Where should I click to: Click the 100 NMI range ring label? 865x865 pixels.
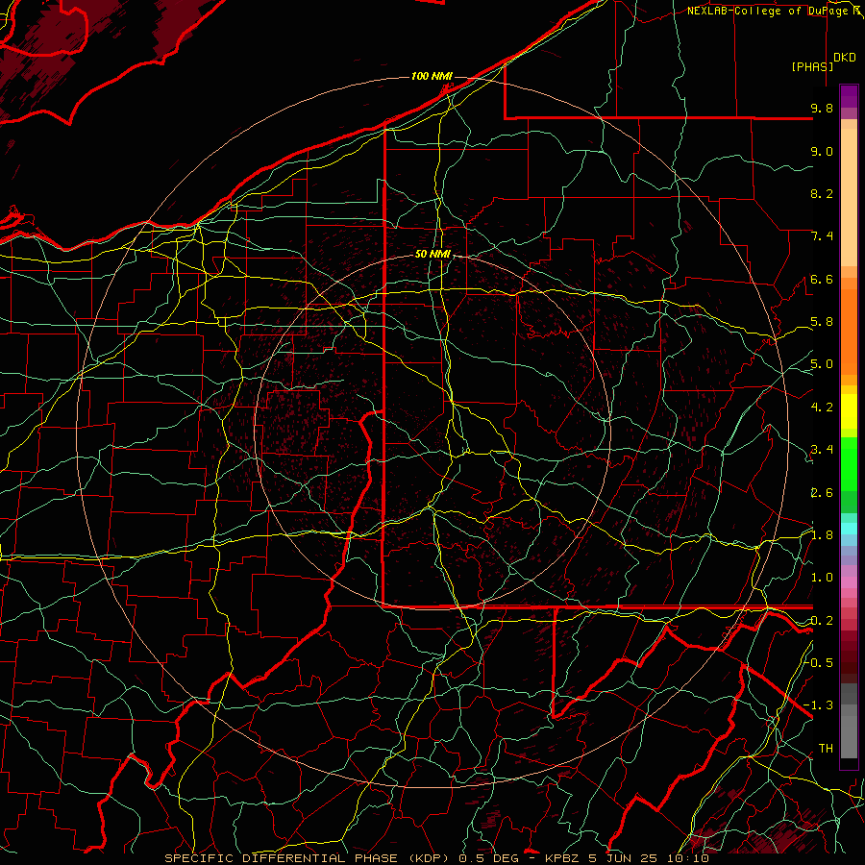tap(432, 76)
